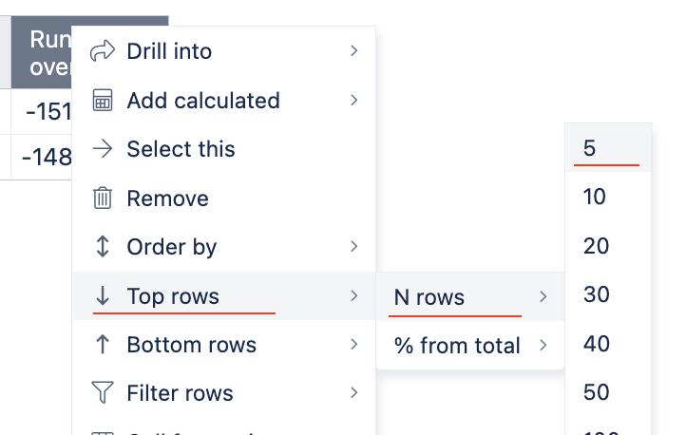Expand the Drill into submenu chevron
Viewport: 686px width, 435px height.
(x=354, y=51)
